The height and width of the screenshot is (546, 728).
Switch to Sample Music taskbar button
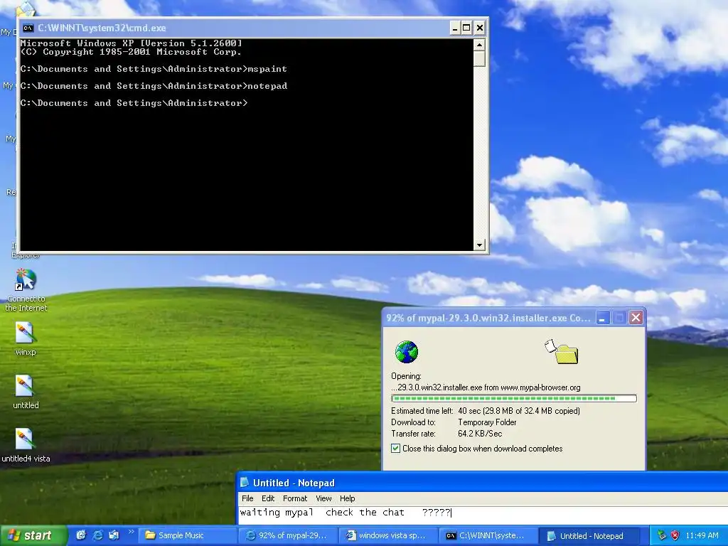click(187, 535)
